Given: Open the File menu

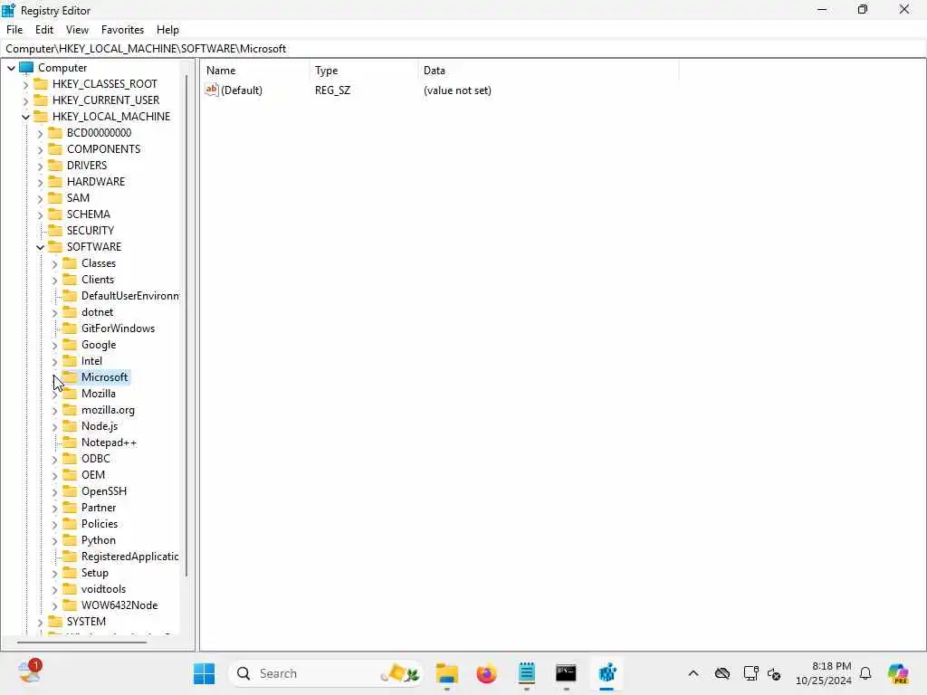Looking at the screenshot, I should point(14,30).
